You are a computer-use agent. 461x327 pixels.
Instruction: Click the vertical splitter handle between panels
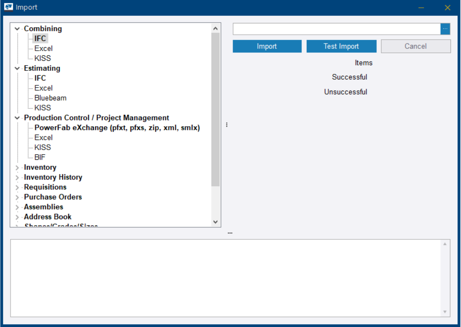[227, 125]
